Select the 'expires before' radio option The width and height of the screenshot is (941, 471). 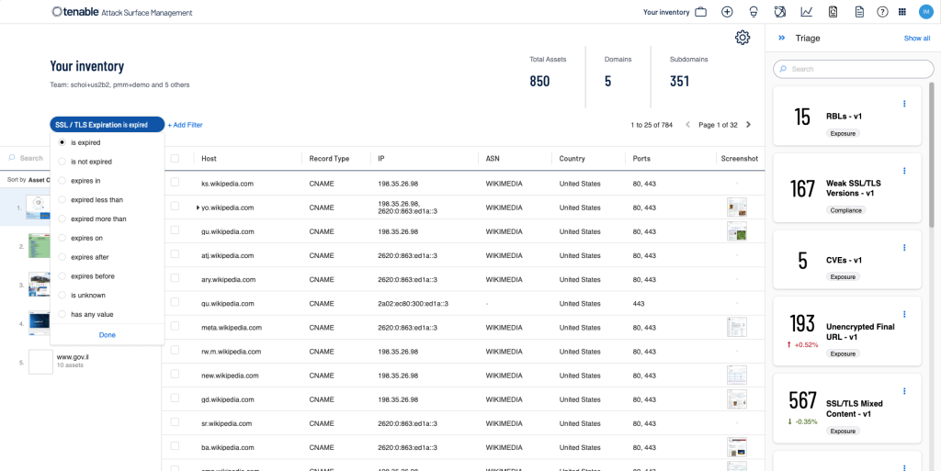click(62, 276)
